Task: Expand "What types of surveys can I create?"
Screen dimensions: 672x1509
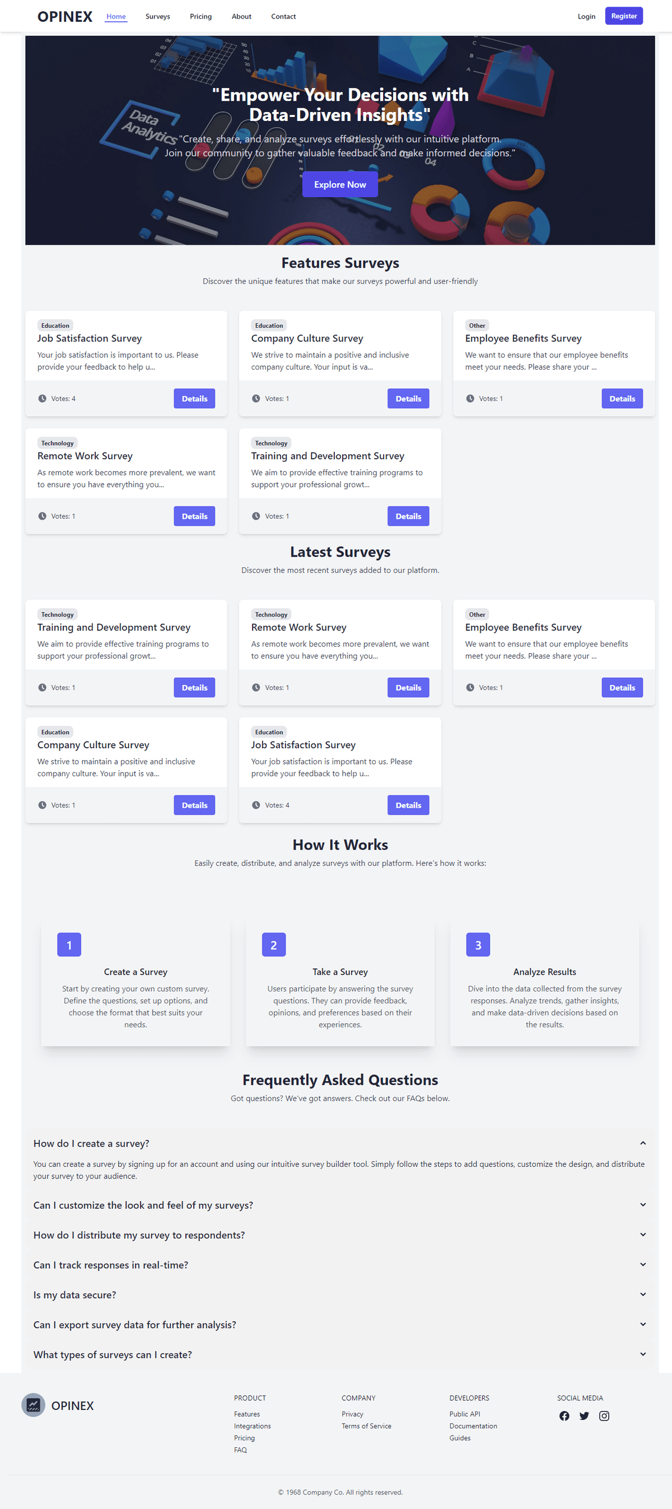Action: 643,1354
